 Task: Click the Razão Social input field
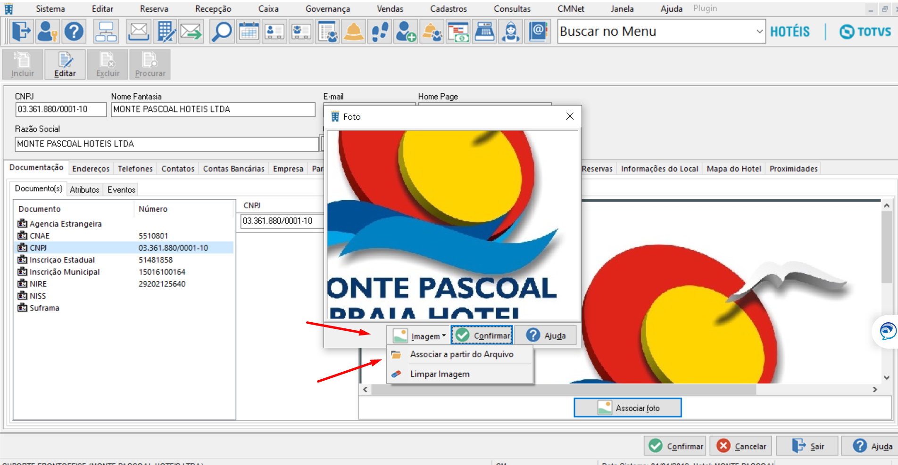click(167, 144)
